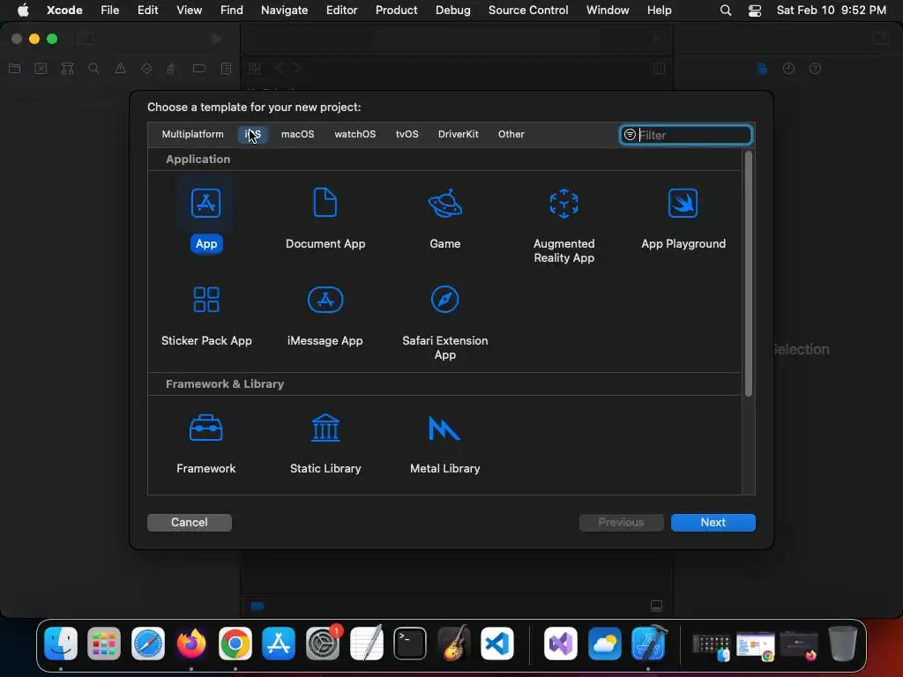
Task: Click the template list scrollbar
Action: click(748, 274)
